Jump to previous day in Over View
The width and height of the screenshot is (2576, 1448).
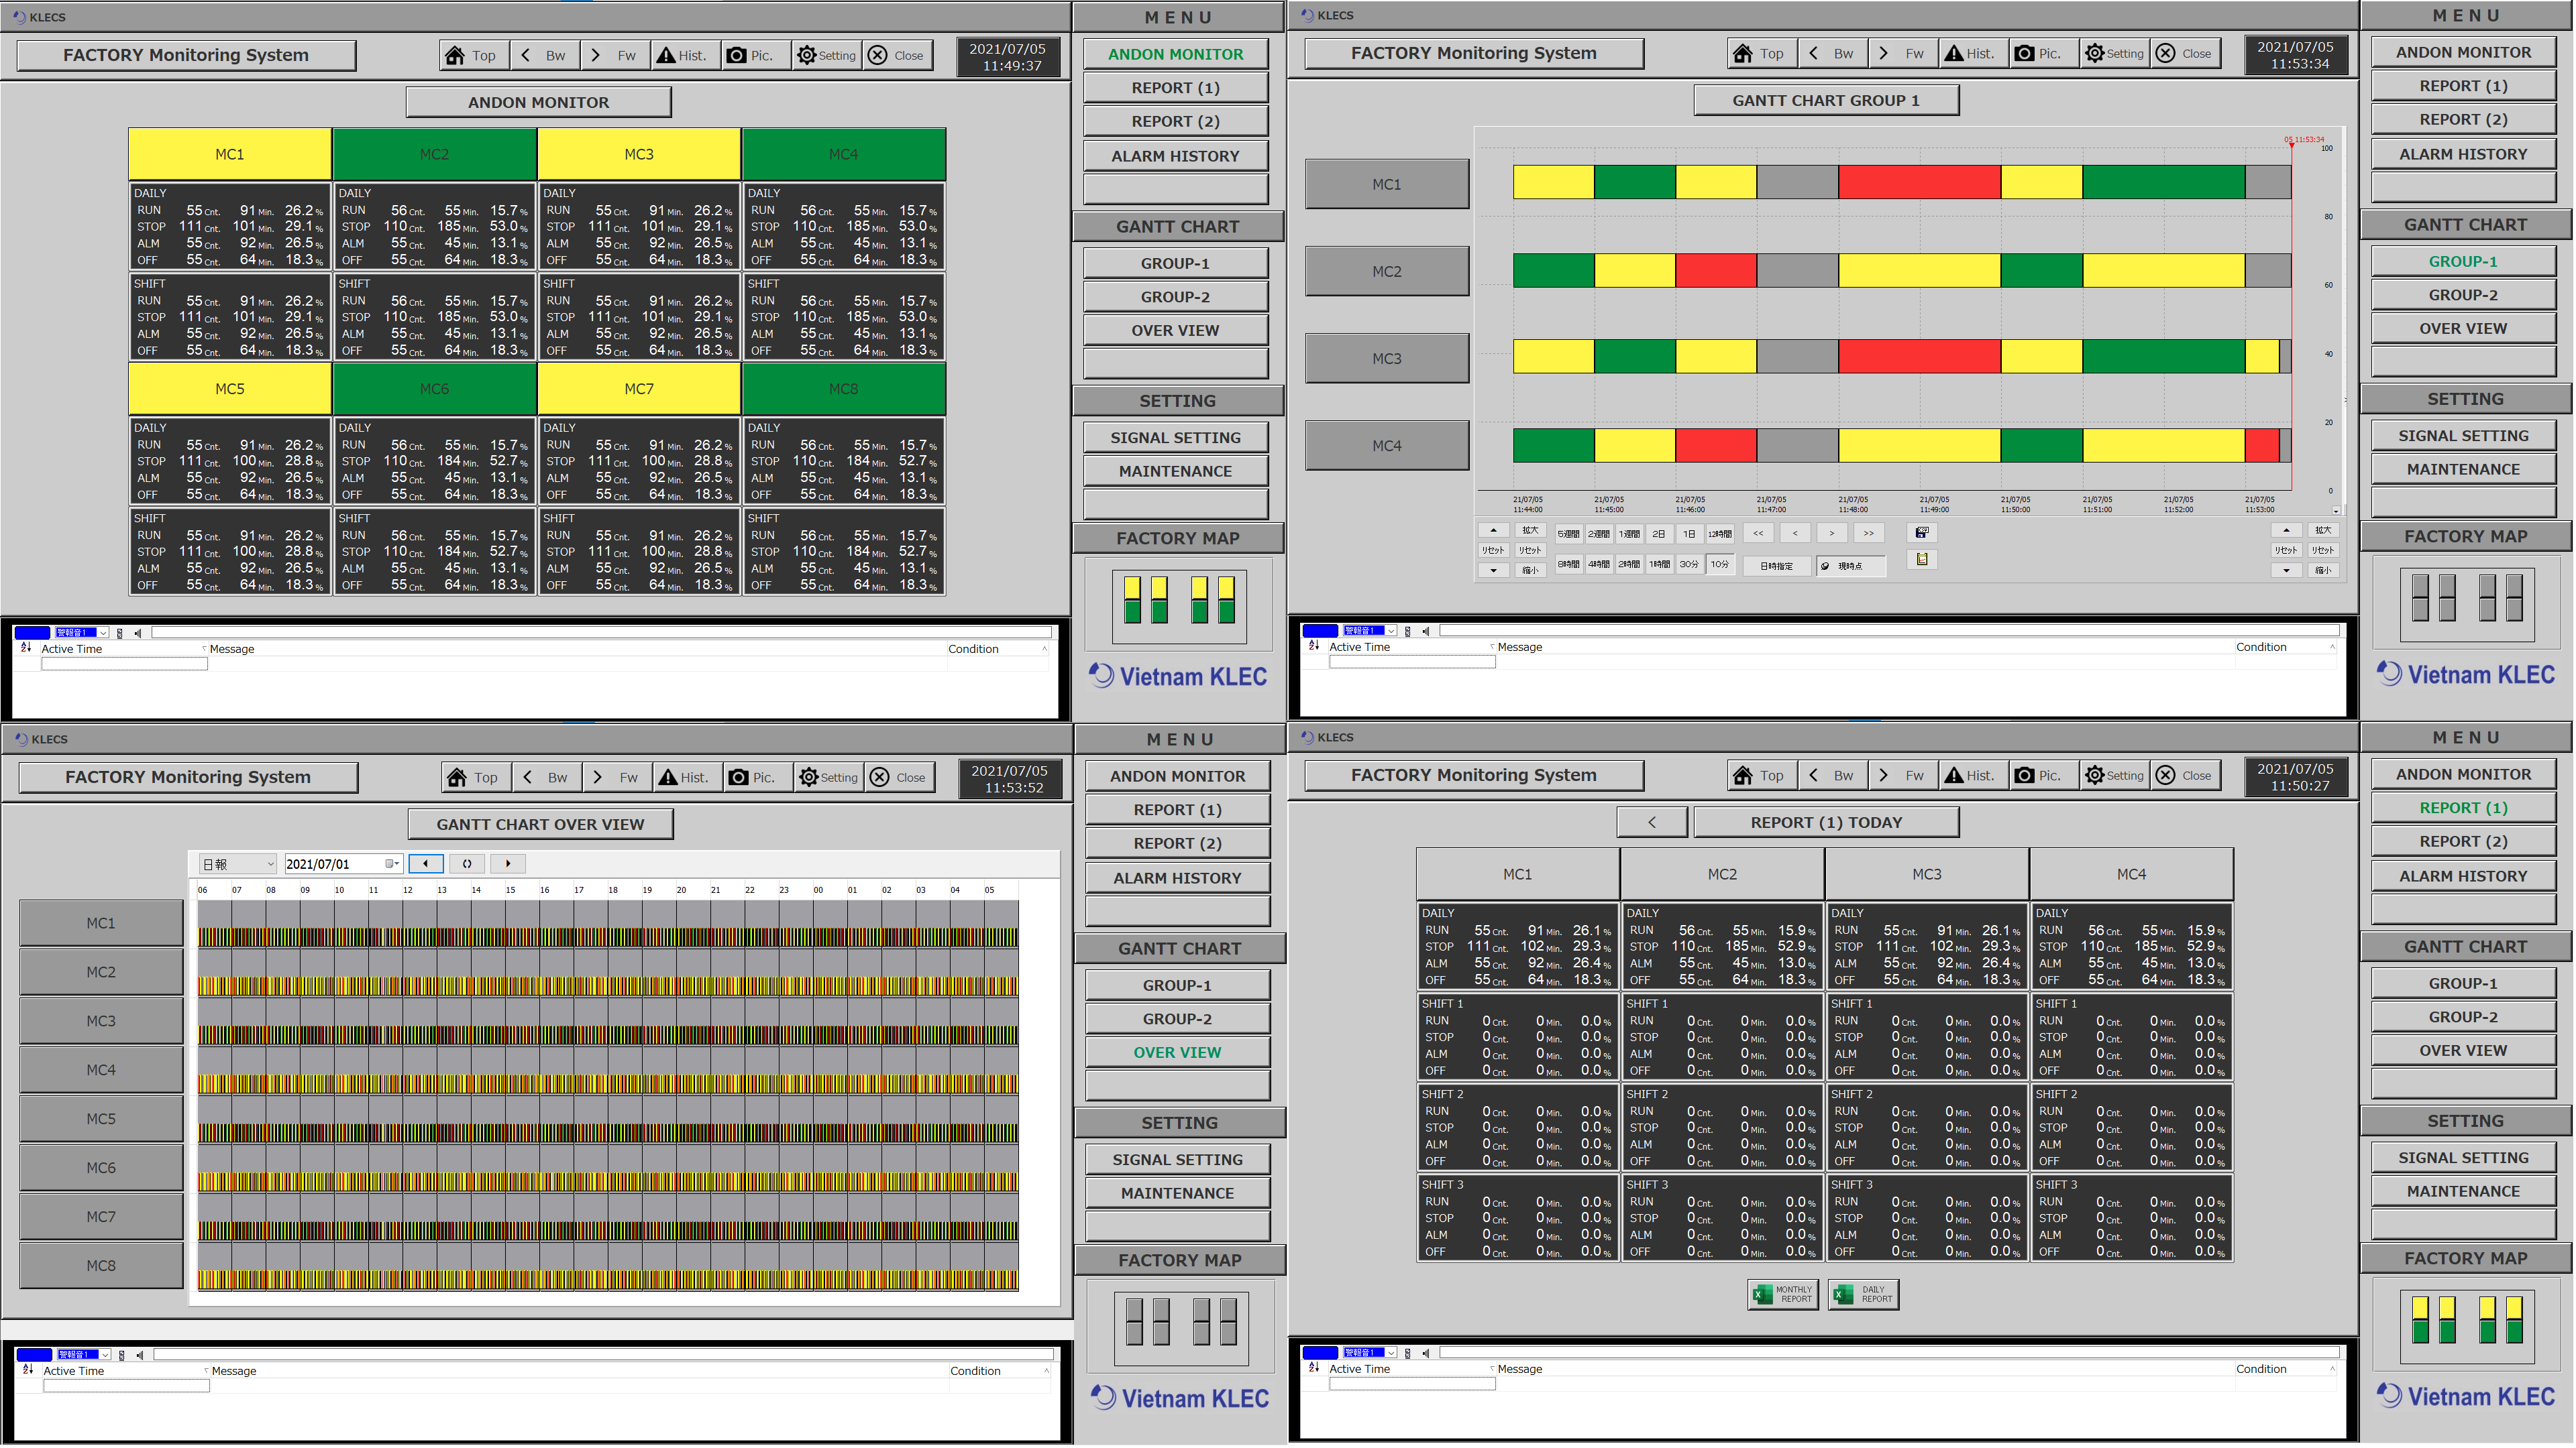point(426,864)
